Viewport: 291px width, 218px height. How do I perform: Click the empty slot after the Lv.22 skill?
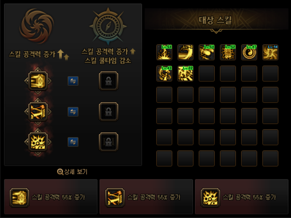click(x=207, y=73)
